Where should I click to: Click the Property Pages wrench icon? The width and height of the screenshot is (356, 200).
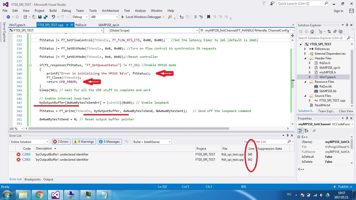point(314,131)
